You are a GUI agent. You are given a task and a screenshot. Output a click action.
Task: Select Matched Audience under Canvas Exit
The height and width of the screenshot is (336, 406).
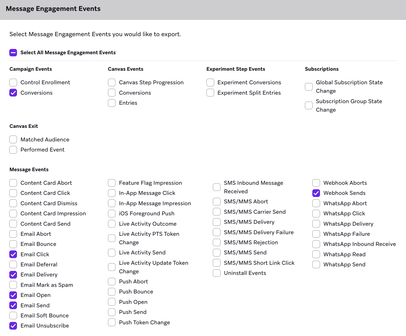pyautogui.click(x=13, y=139)
